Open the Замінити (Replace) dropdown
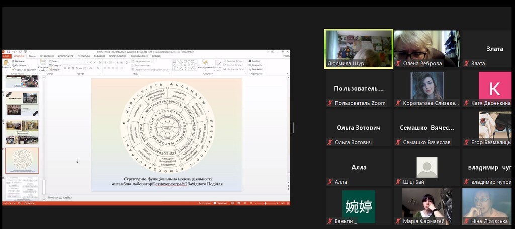Screen dimensions: 515x229 tap(256, 65)
